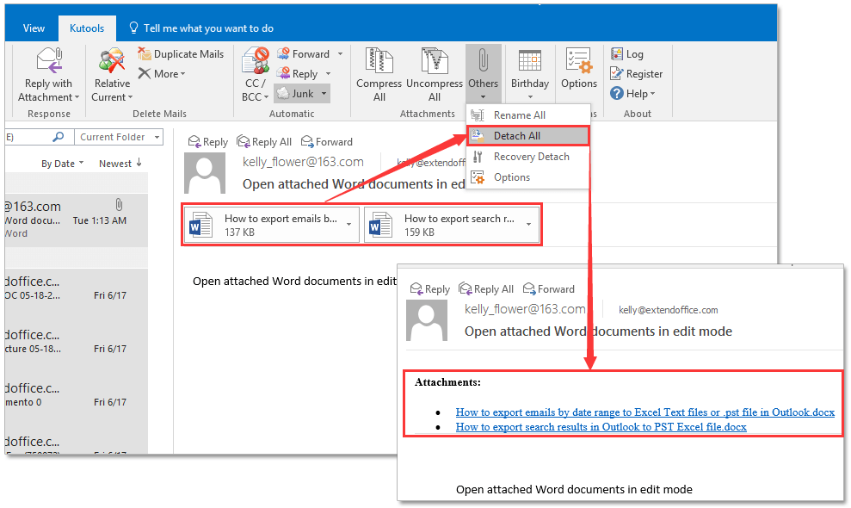Viewport: 851px width, 508px height.
Task: Click Reply All in main reading pane
Action: coord(264,142)
